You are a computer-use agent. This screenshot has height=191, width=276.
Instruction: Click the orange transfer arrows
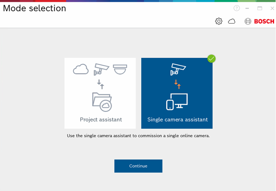178,84
